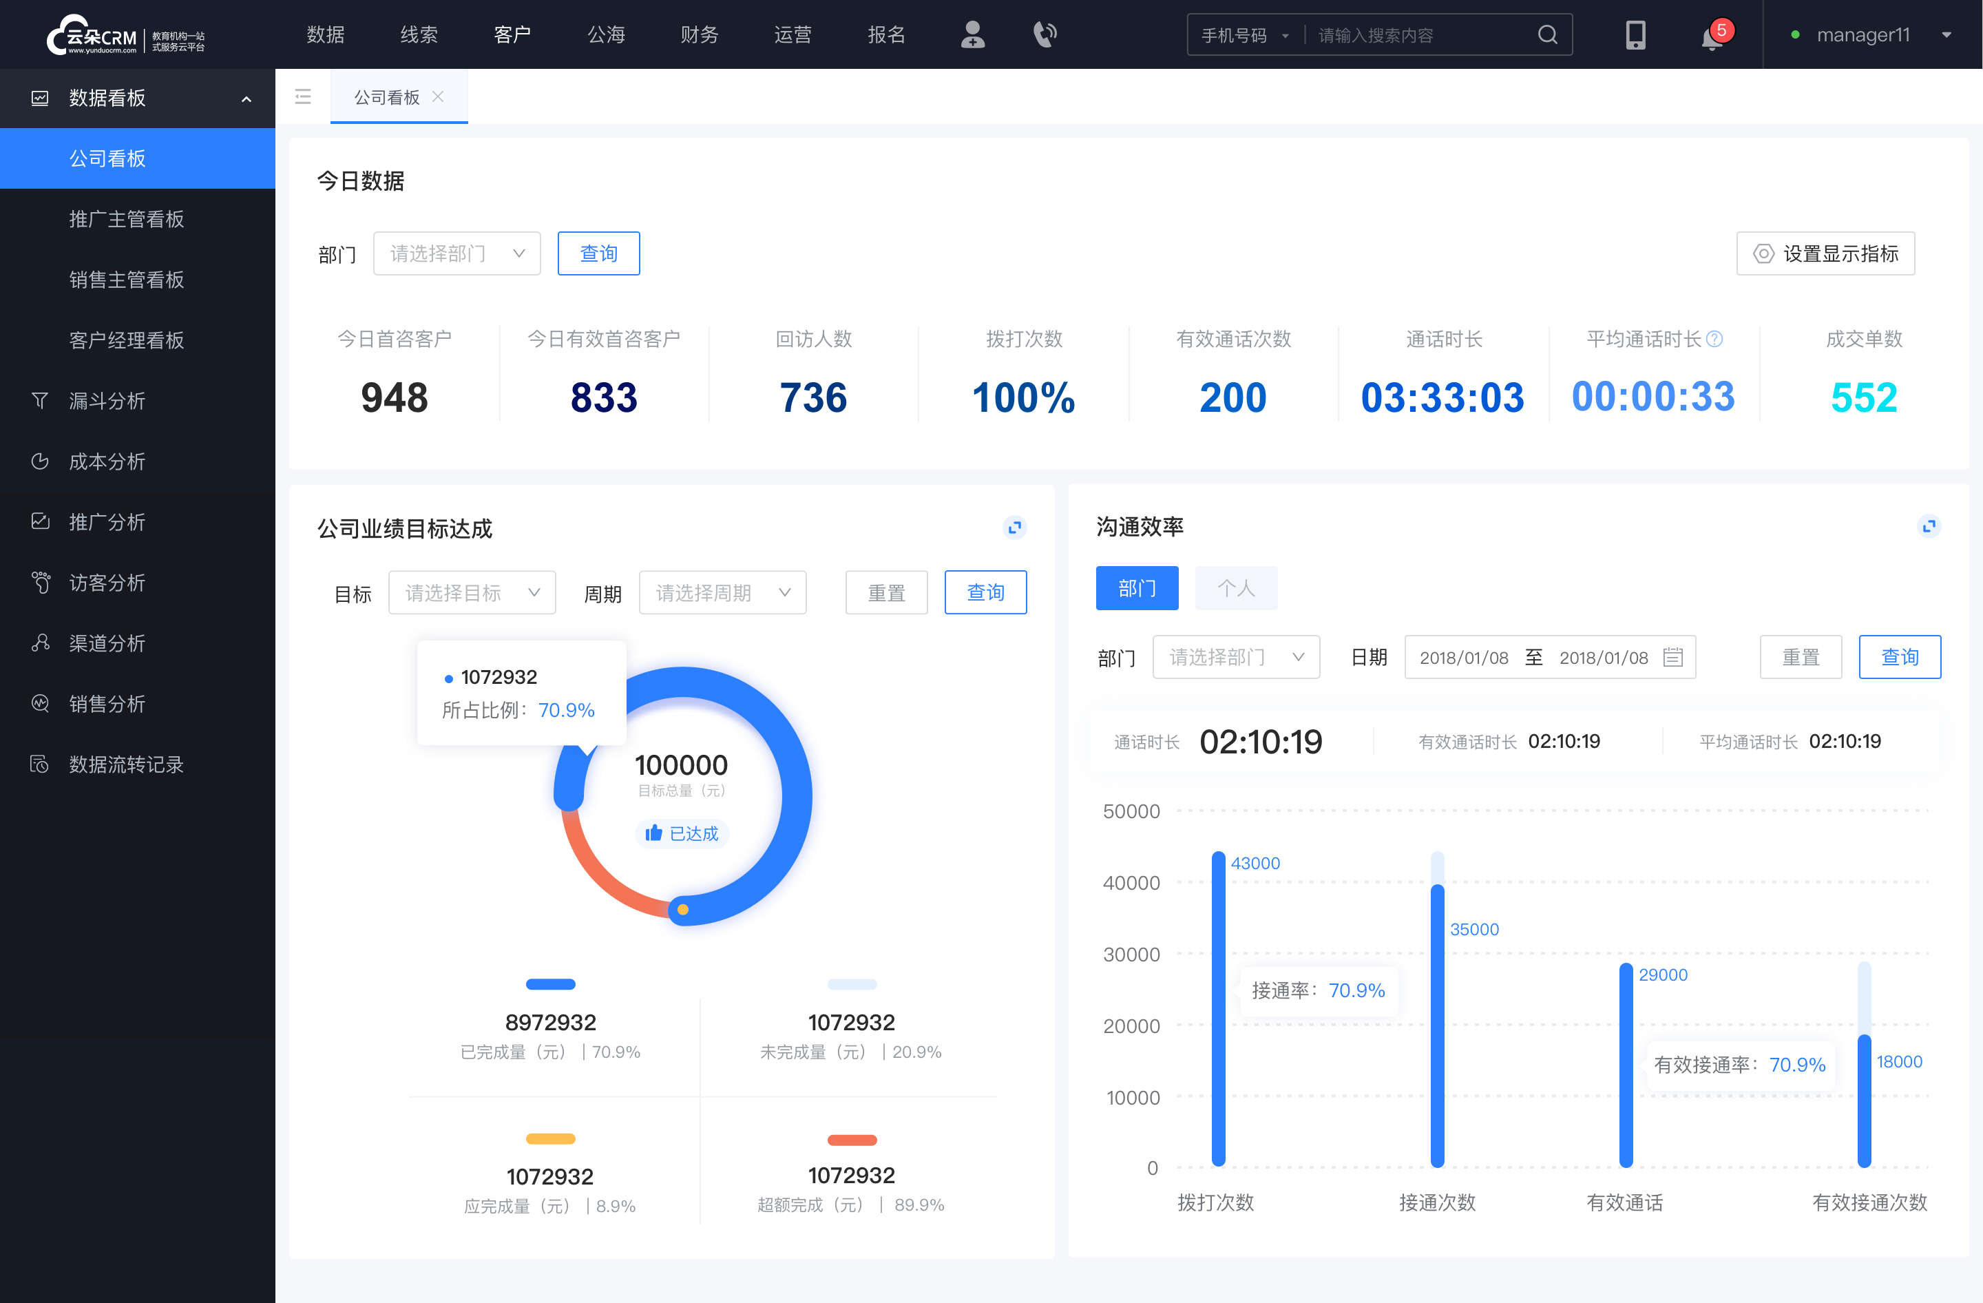Click the 推广分析 promotion analysis icon

coord(39,521)
